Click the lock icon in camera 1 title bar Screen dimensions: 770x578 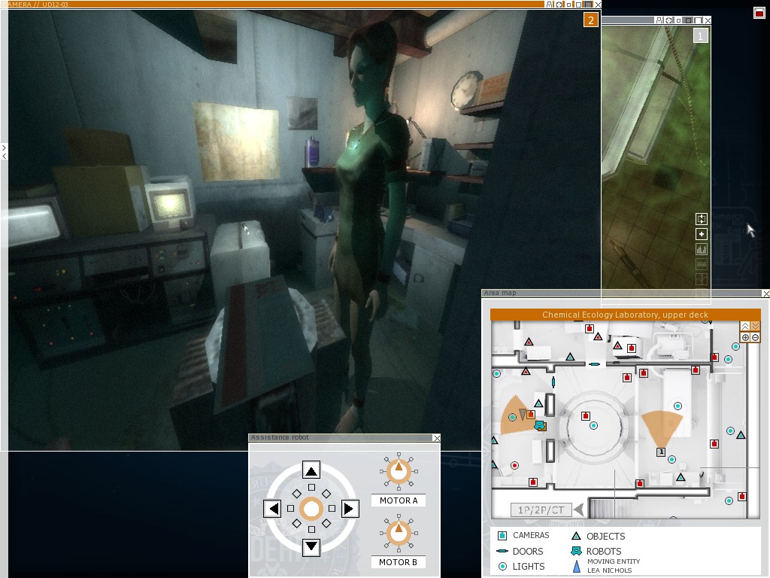tap(659, 20)
